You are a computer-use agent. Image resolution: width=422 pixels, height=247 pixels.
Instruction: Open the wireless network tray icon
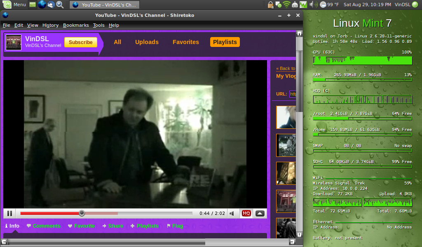coord(286,5)
